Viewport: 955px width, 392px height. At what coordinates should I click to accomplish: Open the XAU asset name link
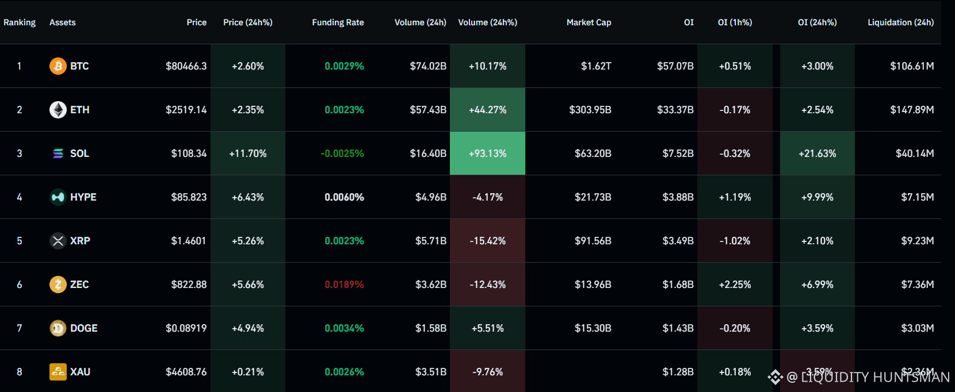pyautogui.click(x=80, y=372)
